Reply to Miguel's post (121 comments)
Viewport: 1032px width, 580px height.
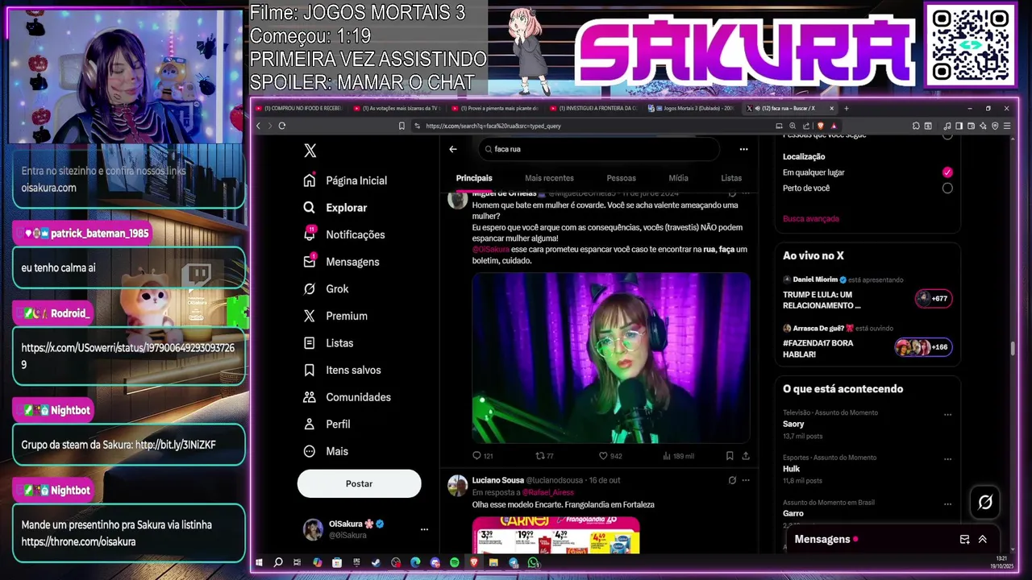click(x=482, y=456)
